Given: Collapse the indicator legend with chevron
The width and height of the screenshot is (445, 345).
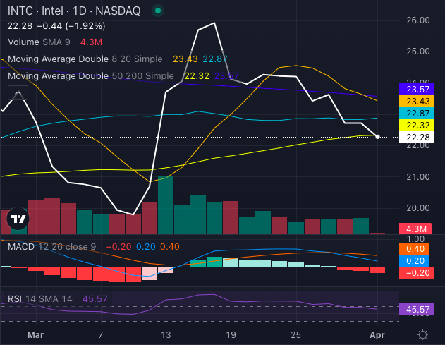Looking at the screenshot, I should [17, 92].
